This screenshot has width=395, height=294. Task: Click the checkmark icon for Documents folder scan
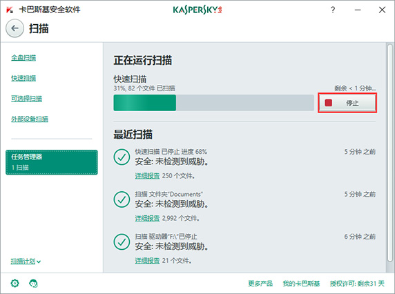[x=122, y=199]
